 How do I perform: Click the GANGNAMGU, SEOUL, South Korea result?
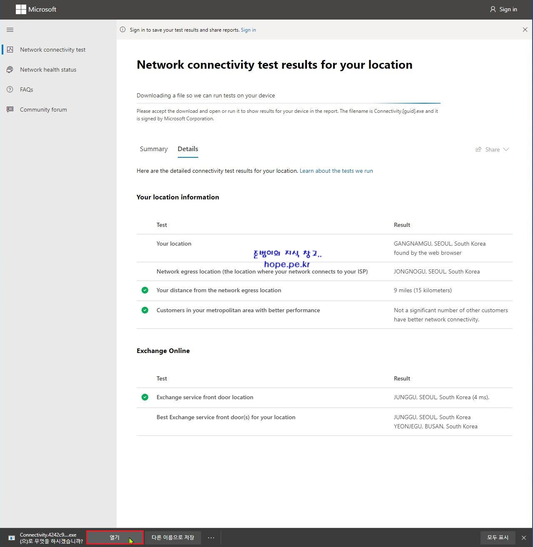[440, 244]
